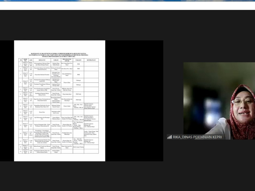255x191 pixels.
Task: Click the PENANGGUNG JAWAB column header
Action: 67,60
